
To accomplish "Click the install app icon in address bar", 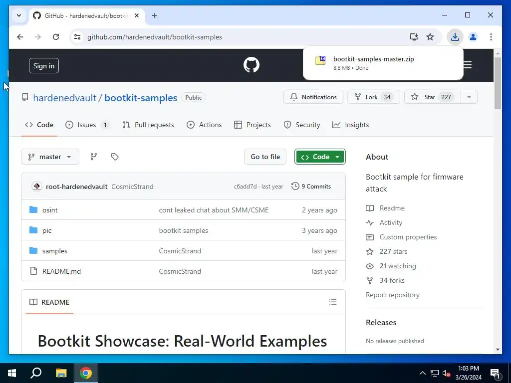I will (414, 37).
